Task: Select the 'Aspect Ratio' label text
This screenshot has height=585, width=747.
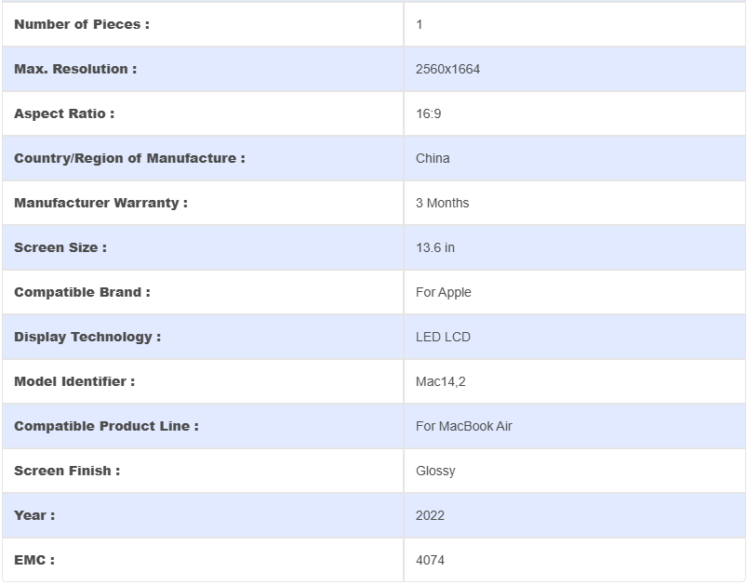Action: 64,113
